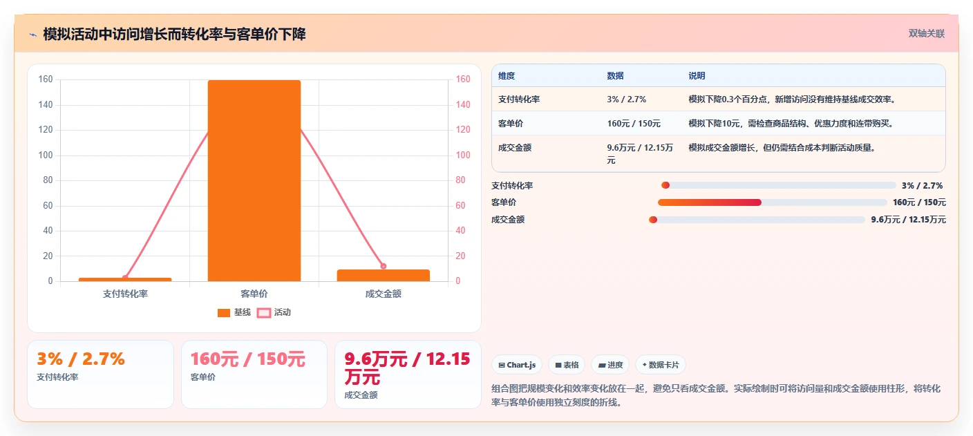Open the 160元 / 150元 data card
Image resolution: width=973 pixels, height=436 pixels.
(254, 374)
